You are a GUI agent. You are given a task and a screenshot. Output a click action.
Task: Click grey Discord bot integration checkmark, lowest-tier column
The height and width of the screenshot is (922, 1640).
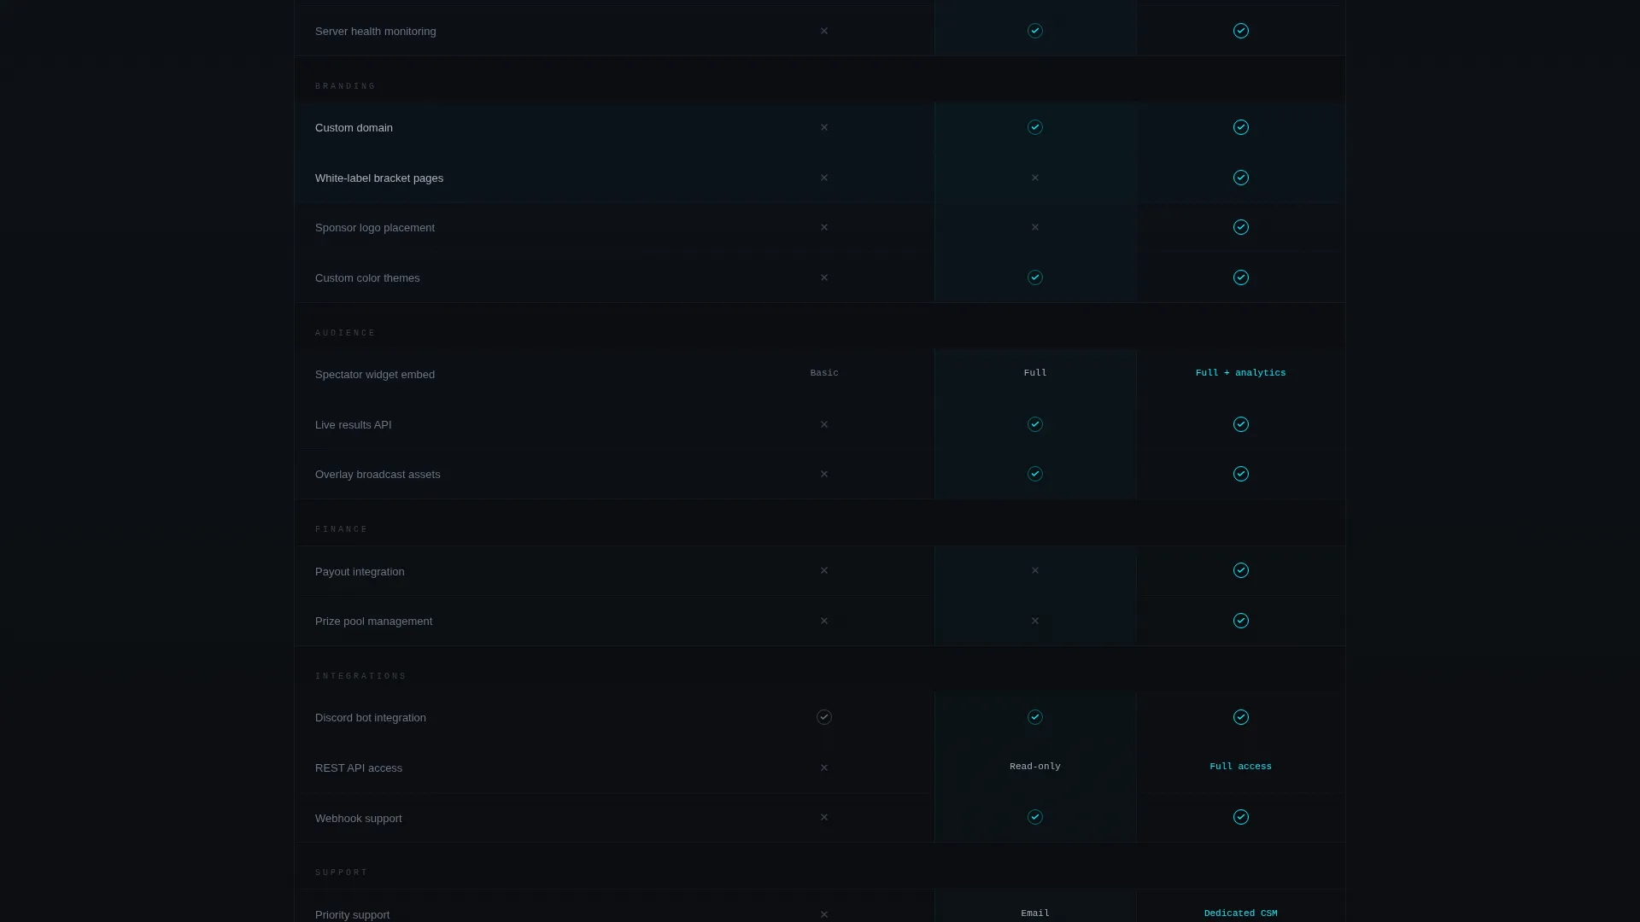tap(824, 717)
